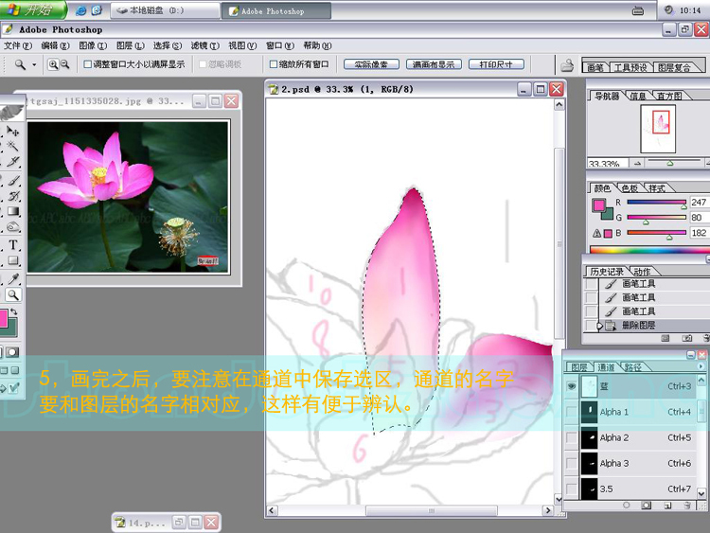Click the Zoom In icon in options bar
Screen dimensions: 710x533
pyautogui.click(x=53, y=64)
